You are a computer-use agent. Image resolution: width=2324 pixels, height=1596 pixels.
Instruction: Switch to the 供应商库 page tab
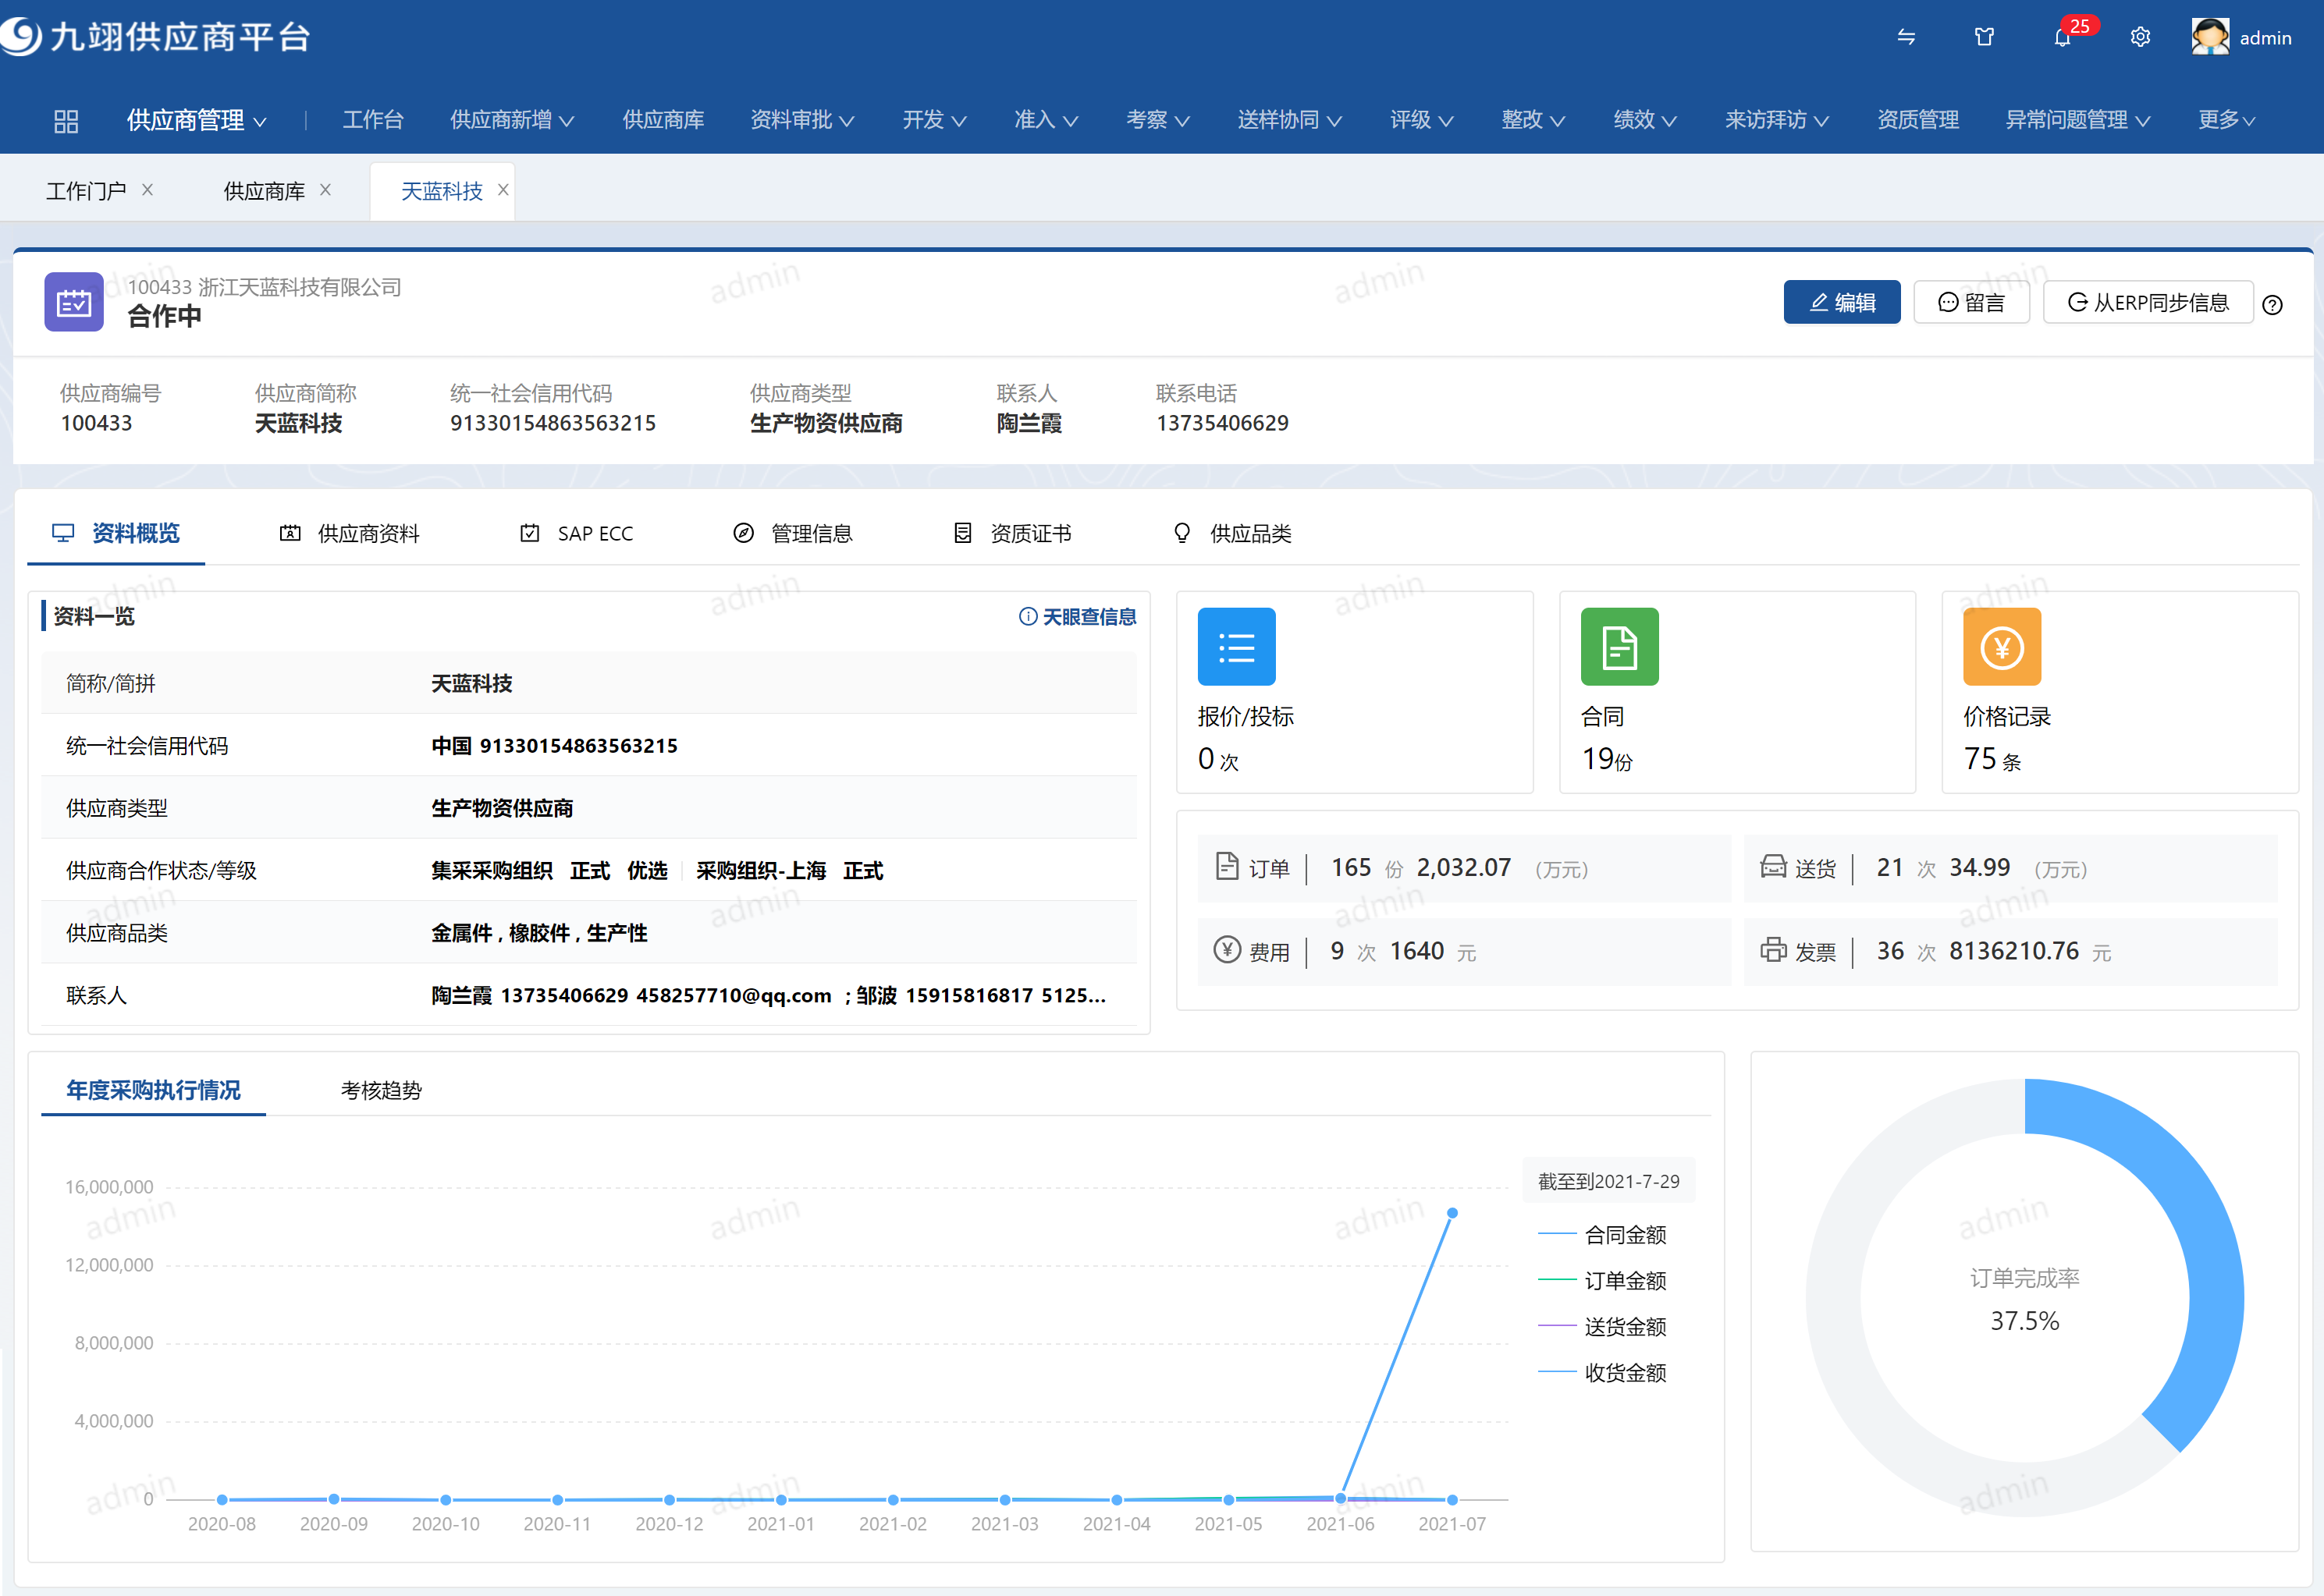click(x=264, y=191)
